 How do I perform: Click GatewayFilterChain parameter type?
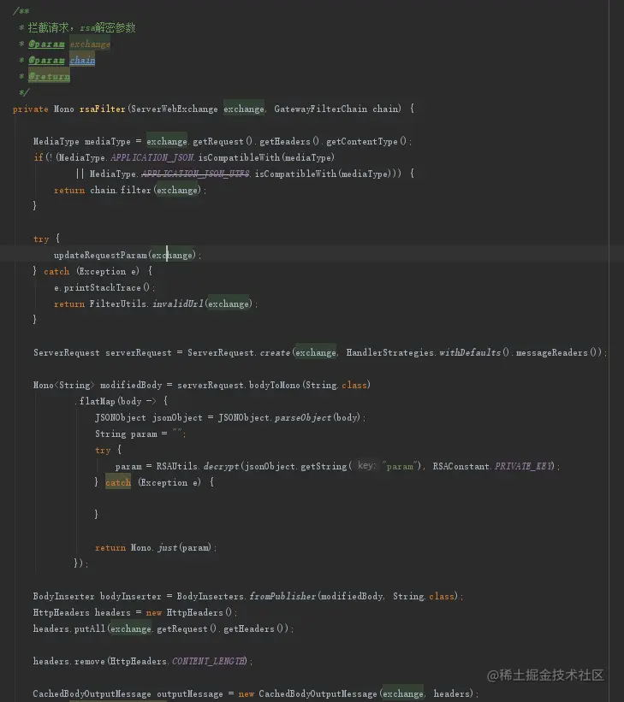(320, 109)
